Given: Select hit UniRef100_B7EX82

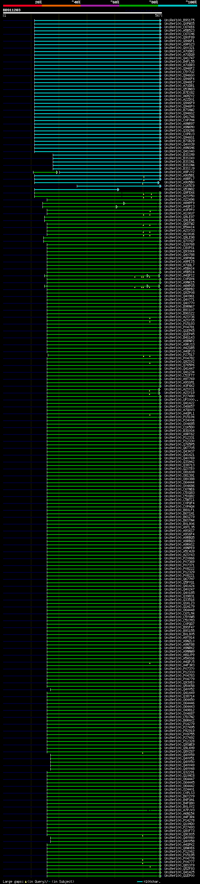Looking at the screenshot, I should [179, 93].
